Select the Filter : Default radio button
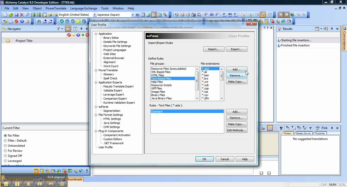 pos(5,141)
